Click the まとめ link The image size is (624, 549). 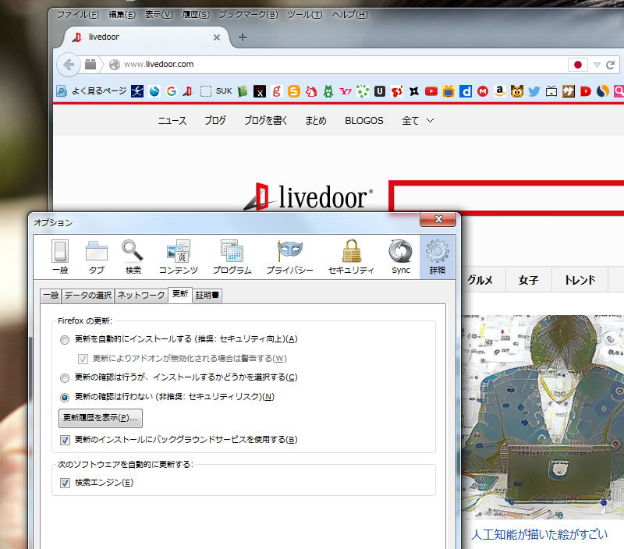pyautogui.click(x=316, y=121)
